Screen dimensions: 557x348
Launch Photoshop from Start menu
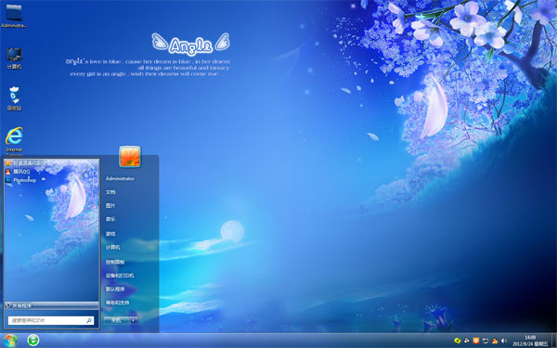click(x=20, y=180)
